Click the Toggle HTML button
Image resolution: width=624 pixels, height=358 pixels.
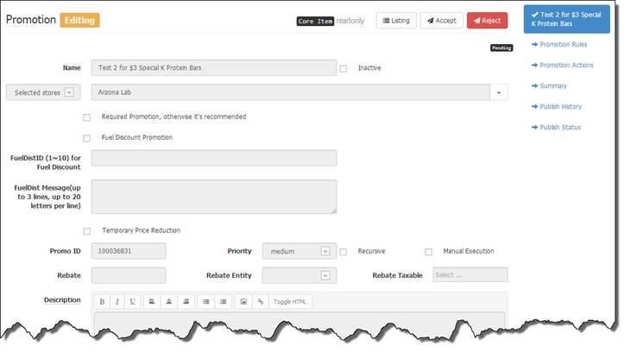(289, 302)
